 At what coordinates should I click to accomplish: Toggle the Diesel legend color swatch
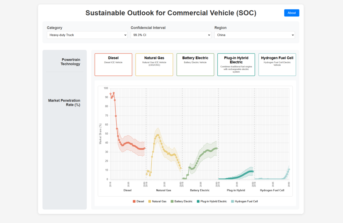134,201
